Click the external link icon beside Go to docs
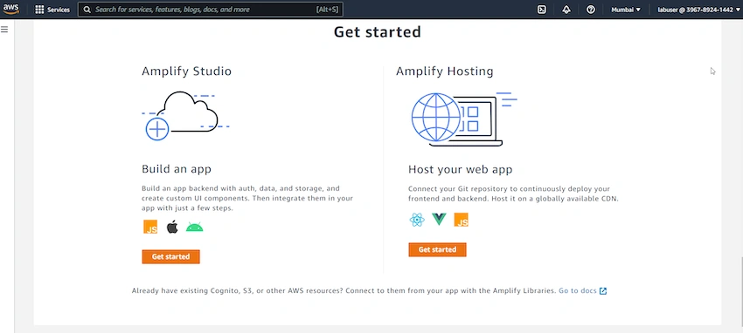Screen dimensions: 743x333 603,291
